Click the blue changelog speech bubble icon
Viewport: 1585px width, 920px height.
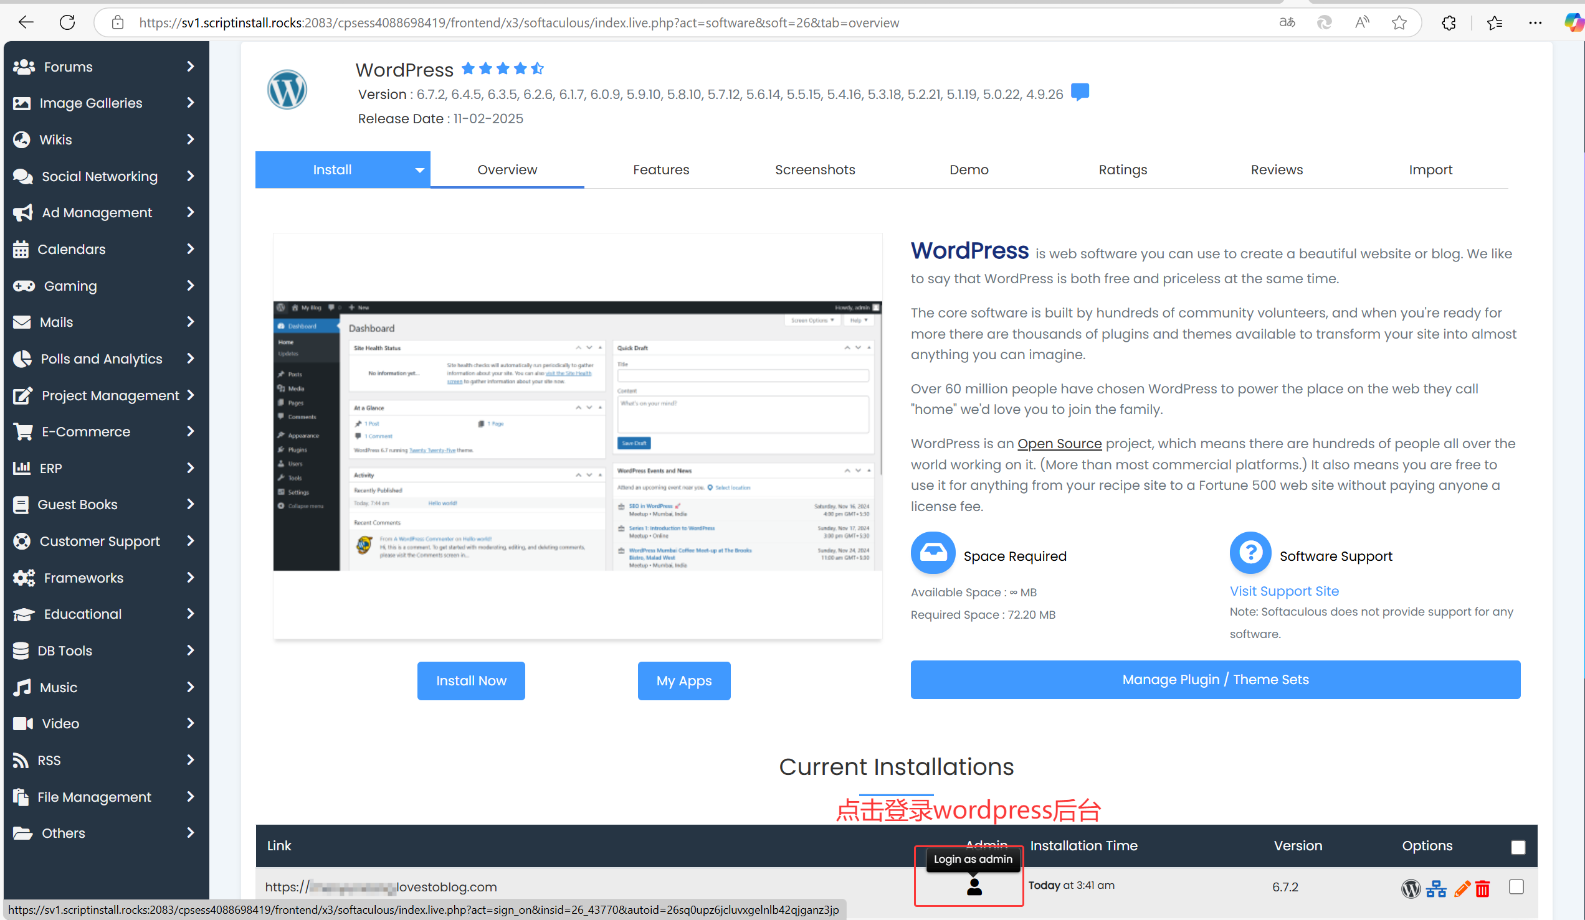(1080, 92)
